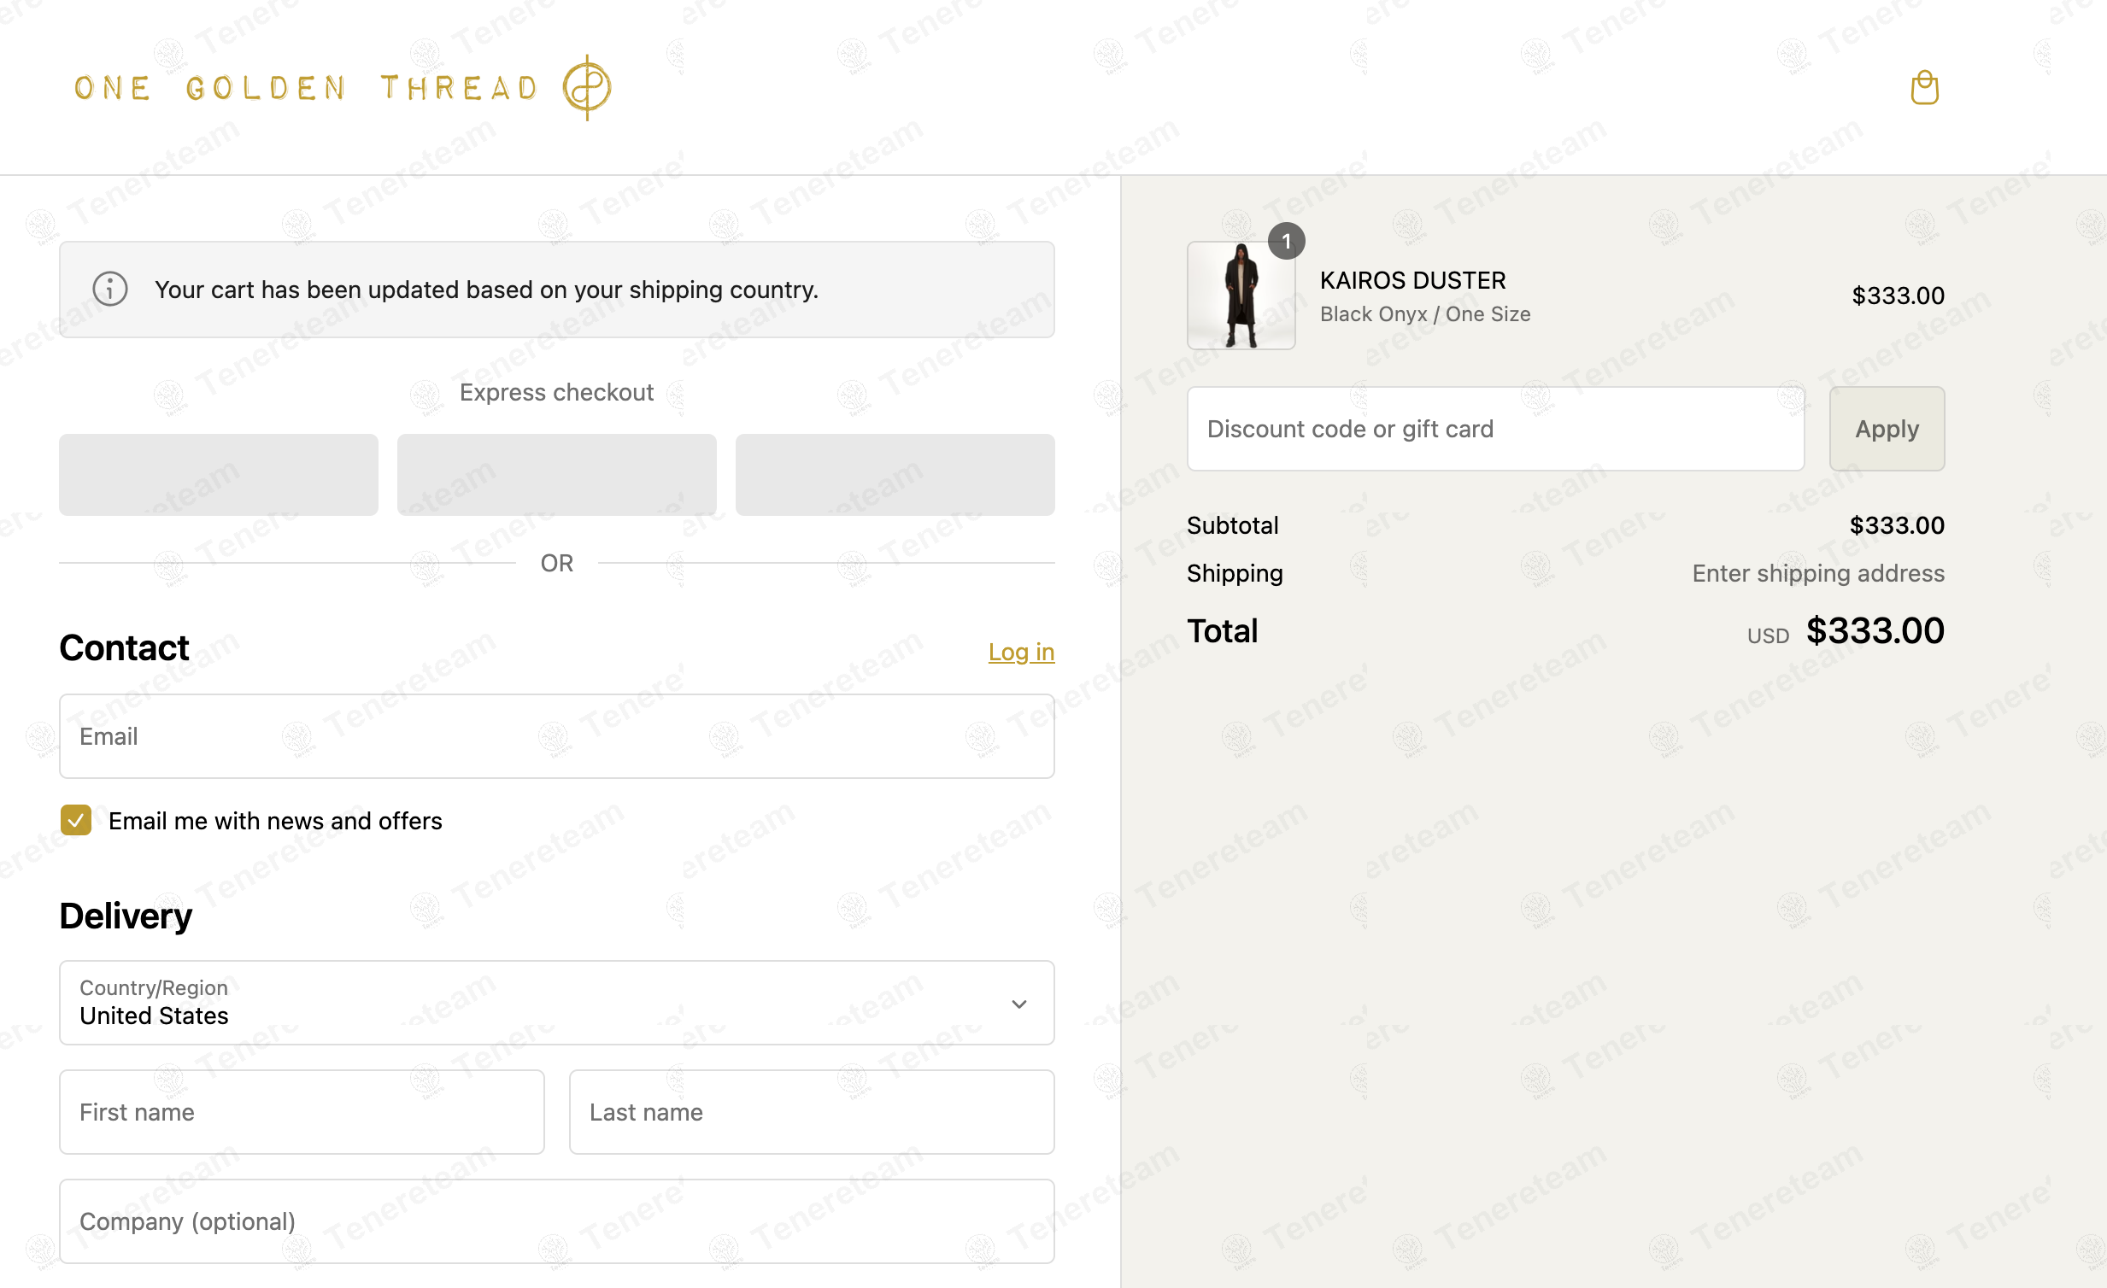Click the KAIROS DUSTER product title

tap(1412, 280)
